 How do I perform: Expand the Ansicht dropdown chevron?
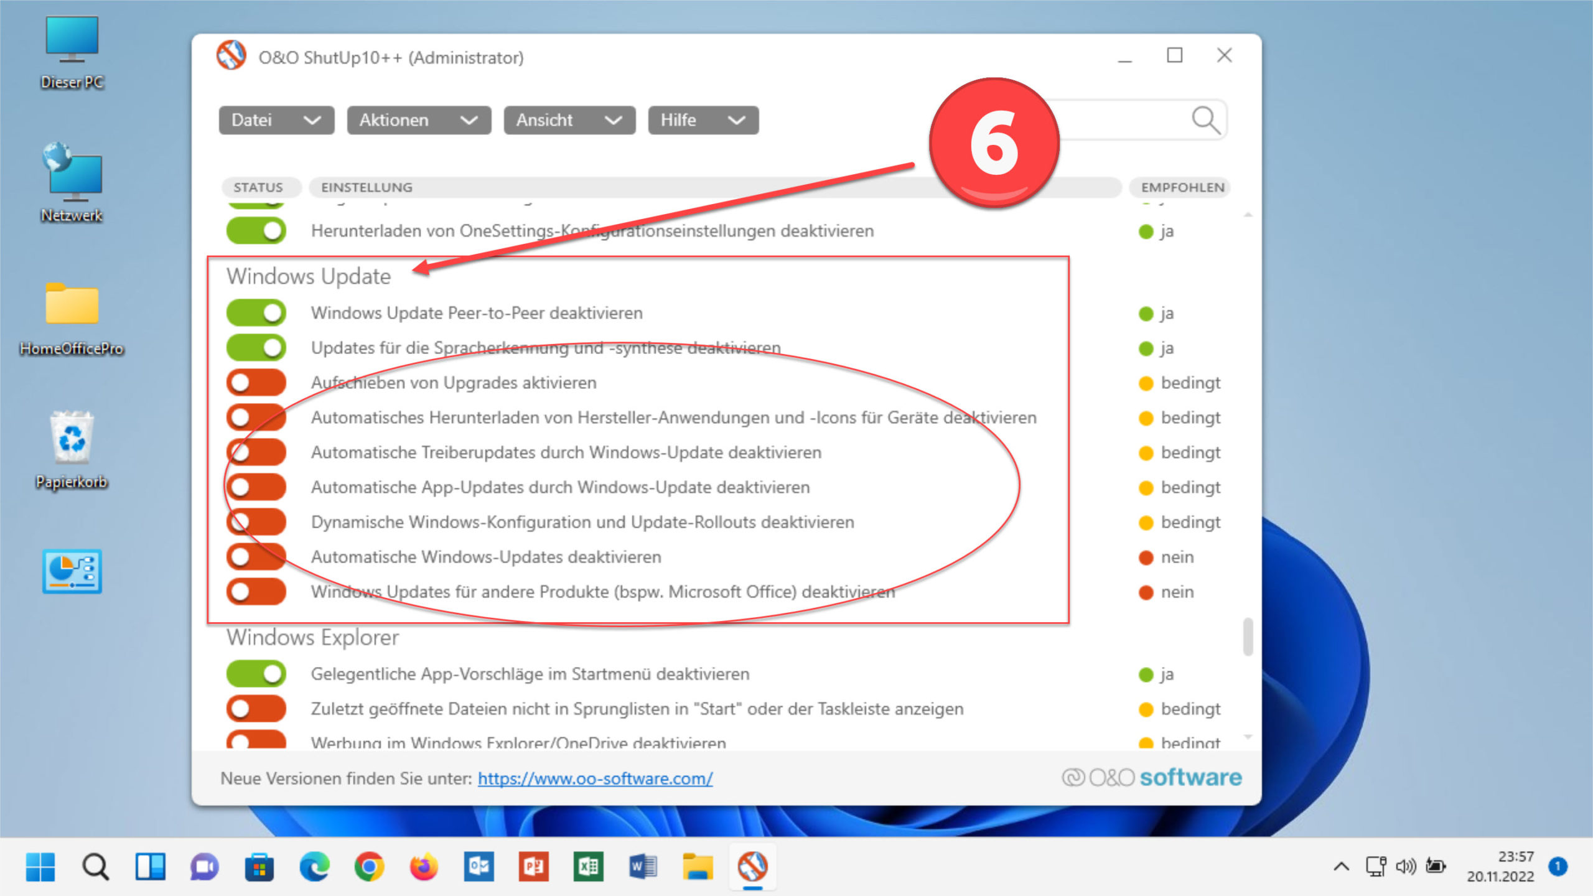[615, 120]
